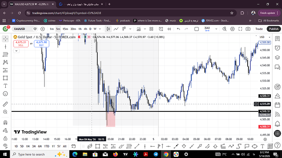This screenshot has height=158, width=282.
Task: Toggle magnet mode
Action: (5, 122)
